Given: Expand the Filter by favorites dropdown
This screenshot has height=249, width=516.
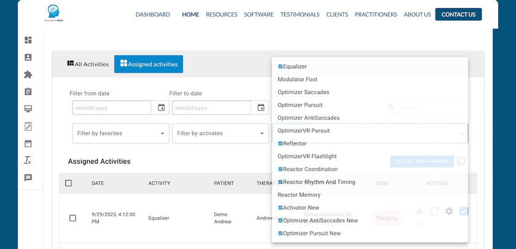Looking at the screenshot, I should [121, 133].
